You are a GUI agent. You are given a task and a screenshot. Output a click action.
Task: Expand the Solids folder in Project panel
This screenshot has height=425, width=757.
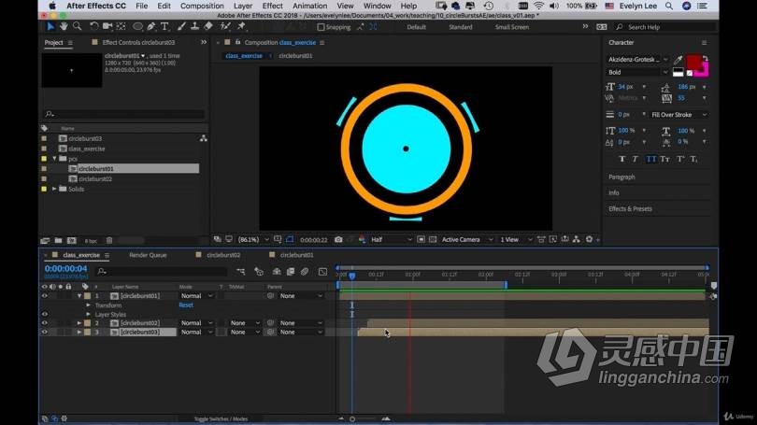point(54,189)
